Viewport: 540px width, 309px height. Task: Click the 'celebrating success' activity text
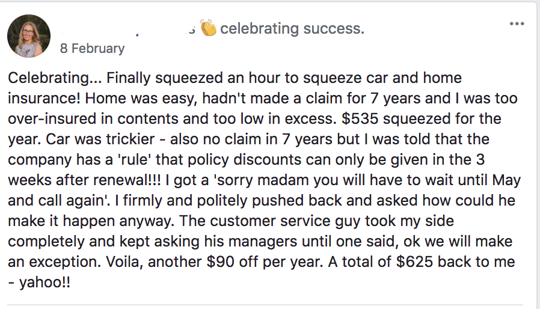292,28
